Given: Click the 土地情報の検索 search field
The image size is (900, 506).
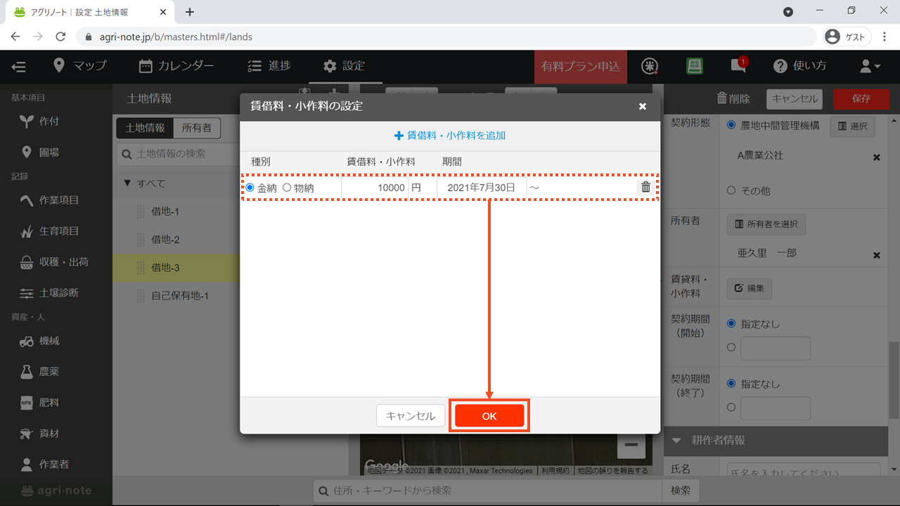Looking at the screenshot, I should click(x=179, y=154).
